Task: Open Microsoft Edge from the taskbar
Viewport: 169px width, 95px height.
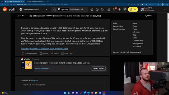Action: click(x=88, y=93)
